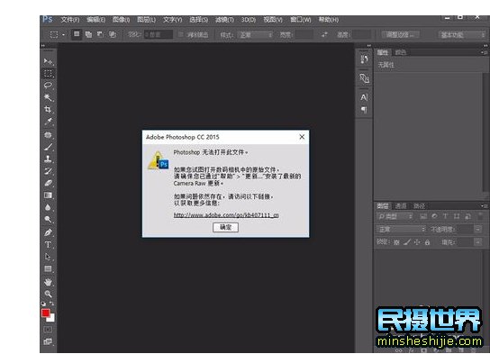Image resolution: width=490 pixels, height=354 pixels.
Task: Choose Add to selection mode button
Action: [x=89, y=34]
